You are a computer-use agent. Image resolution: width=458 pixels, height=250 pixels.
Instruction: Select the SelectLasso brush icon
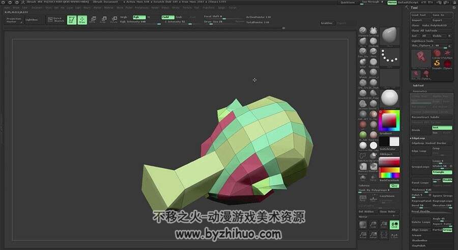point(363,157)
